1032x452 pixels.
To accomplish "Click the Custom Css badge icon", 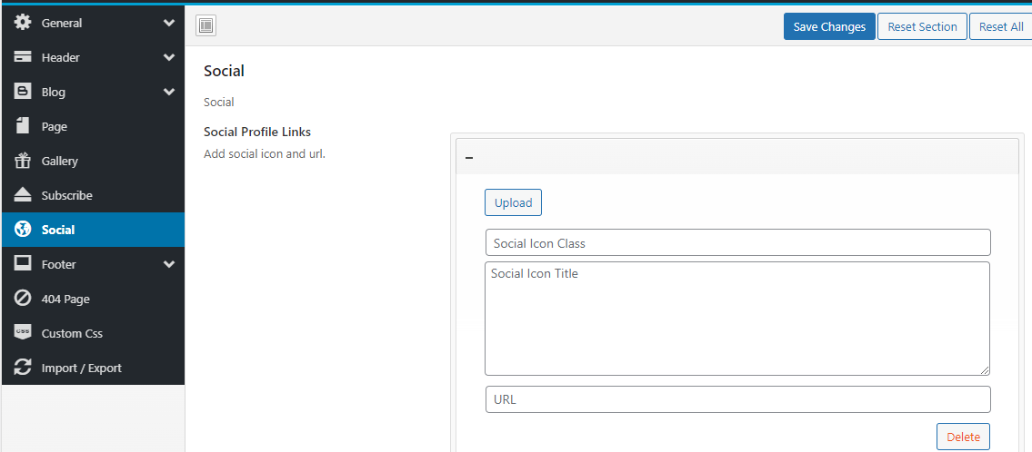I will click(23, 333).
